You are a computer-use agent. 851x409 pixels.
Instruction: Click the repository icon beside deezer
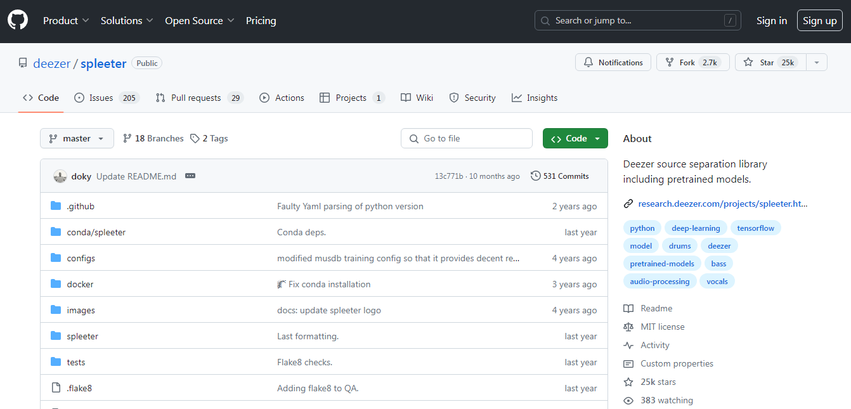coord(23,63)
